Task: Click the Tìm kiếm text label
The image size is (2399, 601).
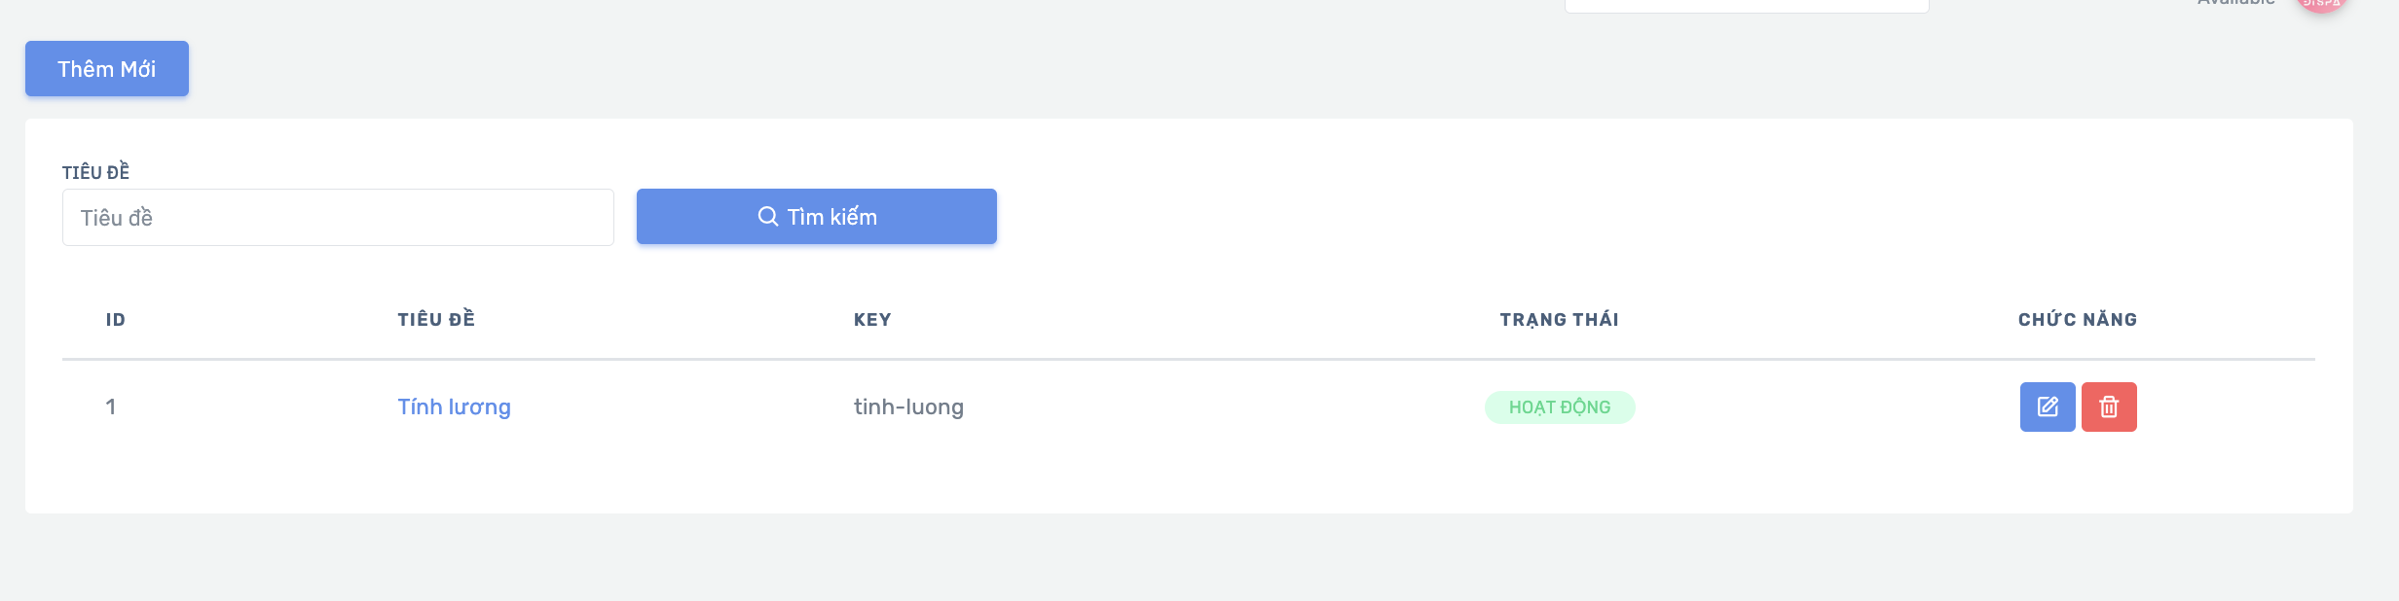Action: 832,217
